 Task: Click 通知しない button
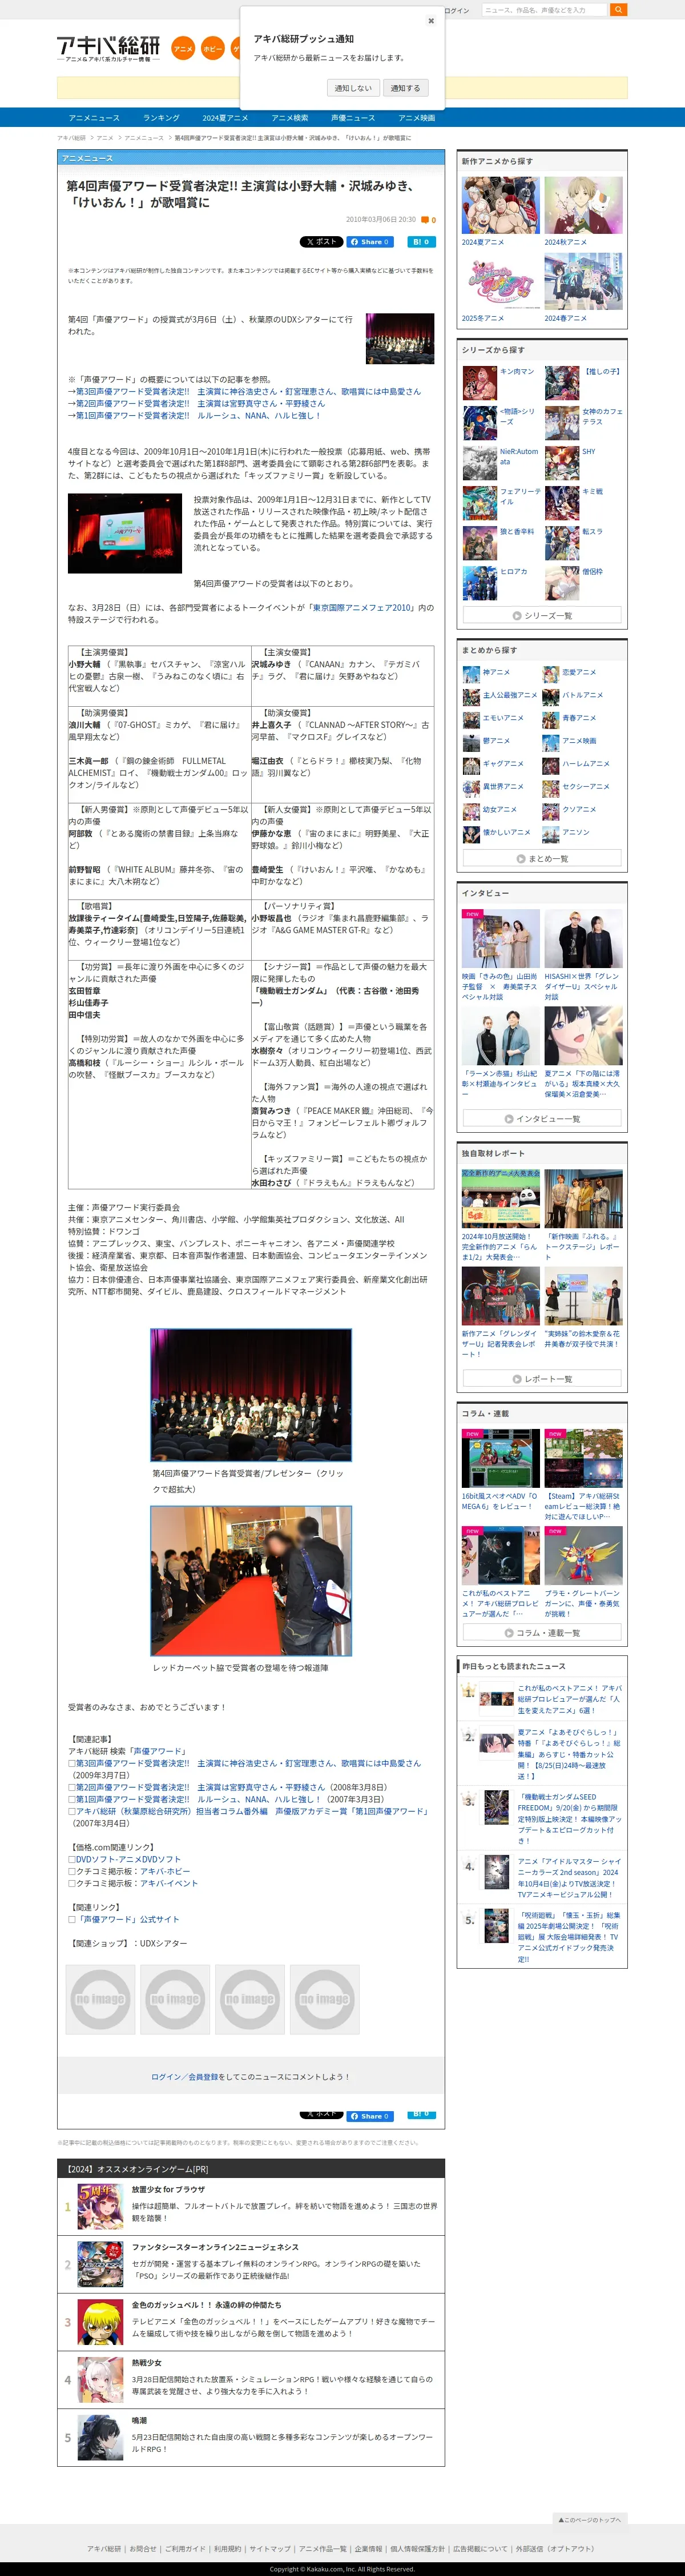(353, 88)
